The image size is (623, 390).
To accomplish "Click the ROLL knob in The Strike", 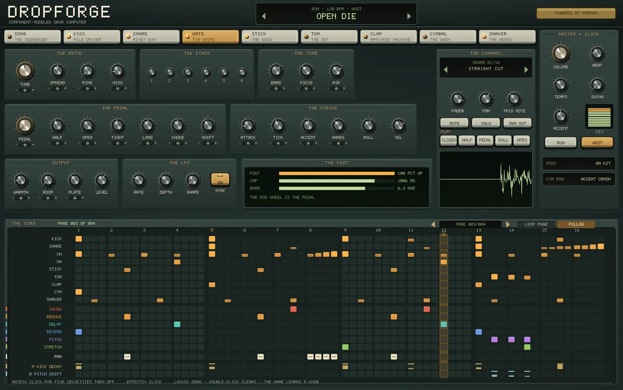I will tap(368, 126).
